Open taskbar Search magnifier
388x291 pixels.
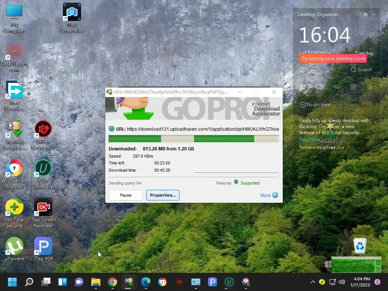tap(29, 282)
